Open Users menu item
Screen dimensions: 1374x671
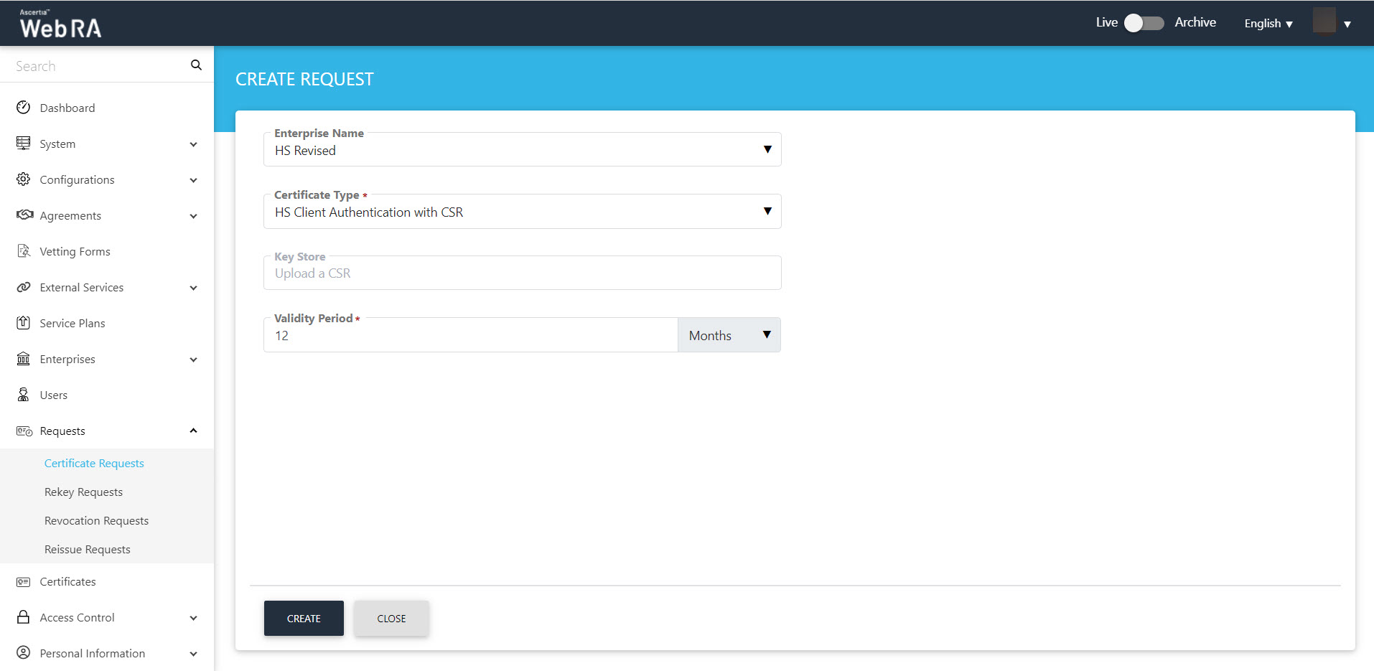coord(54,395)
